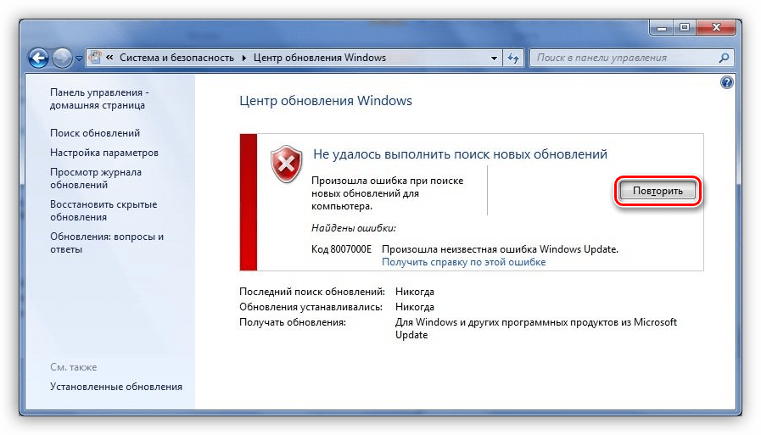This screenshot has width=761, height=435.
Task: Open «Поиск обновлений» in left panel
Action: click(95, 133)
